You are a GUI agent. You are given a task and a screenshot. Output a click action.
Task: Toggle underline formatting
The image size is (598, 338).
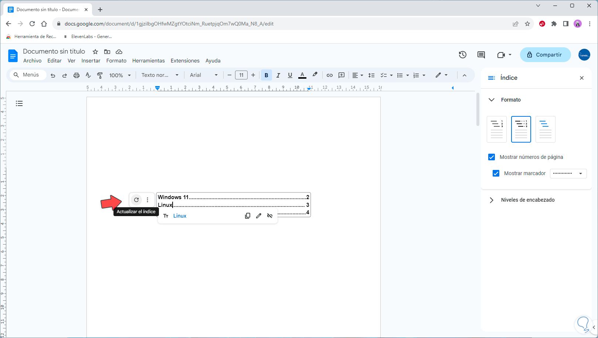(290, 75)
